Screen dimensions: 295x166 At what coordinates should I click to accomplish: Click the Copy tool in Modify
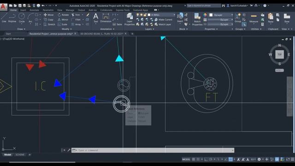(48, 19)
